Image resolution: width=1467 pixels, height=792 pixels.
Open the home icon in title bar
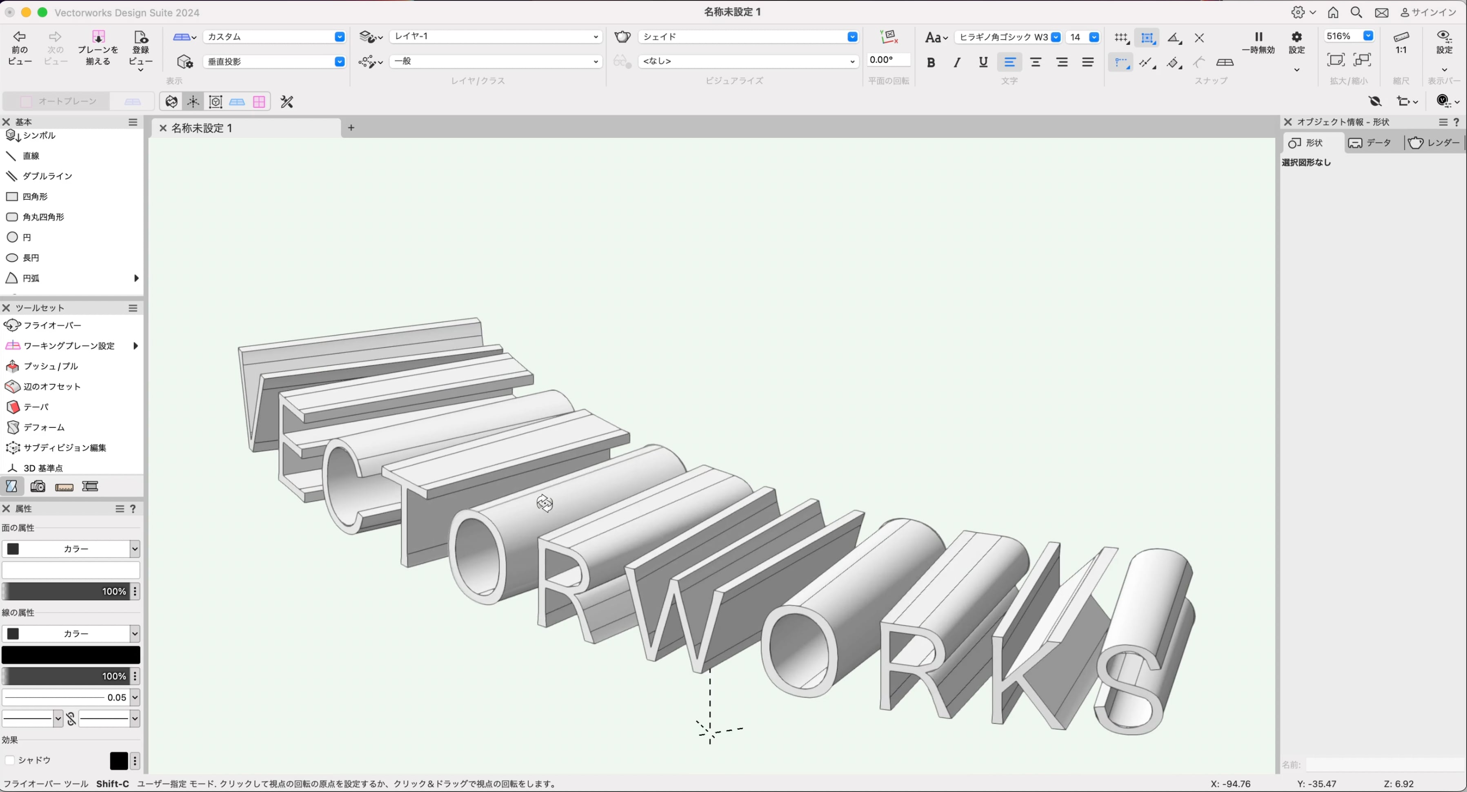(1333, 12)
